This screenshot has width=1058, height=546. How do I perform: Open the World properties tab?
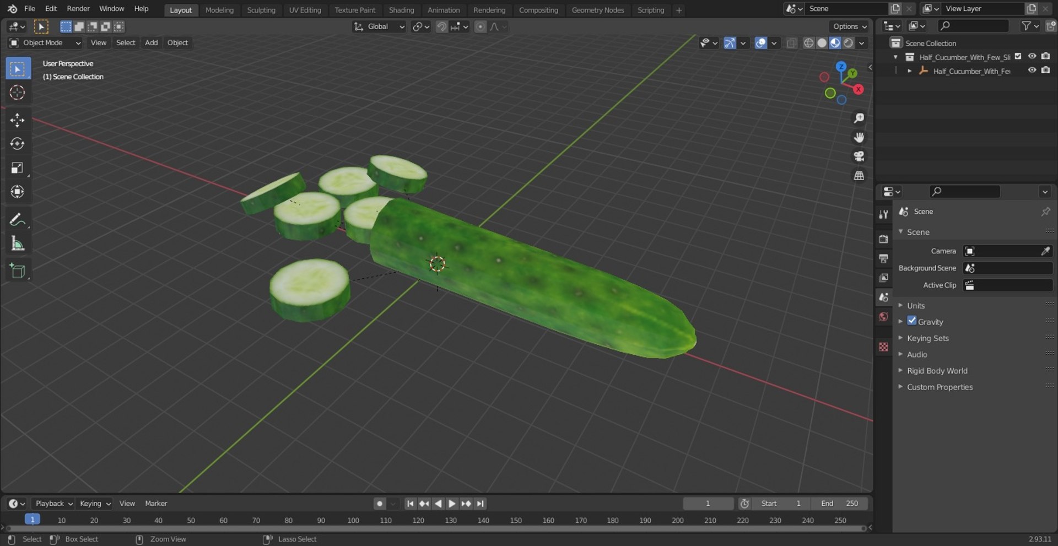pos(884,317)
